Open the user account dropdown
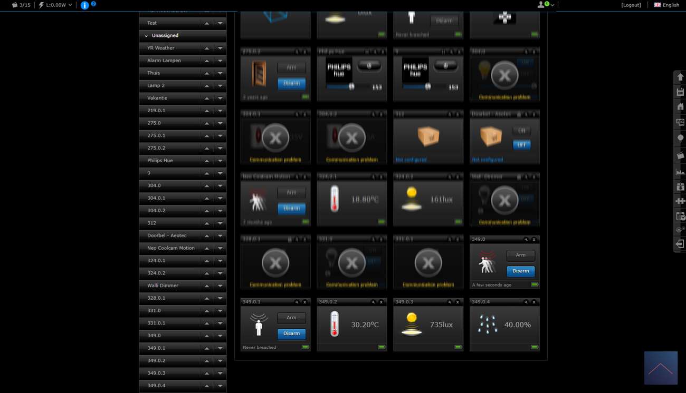Viewport: 686px width, 393px height. click(545, 5)
